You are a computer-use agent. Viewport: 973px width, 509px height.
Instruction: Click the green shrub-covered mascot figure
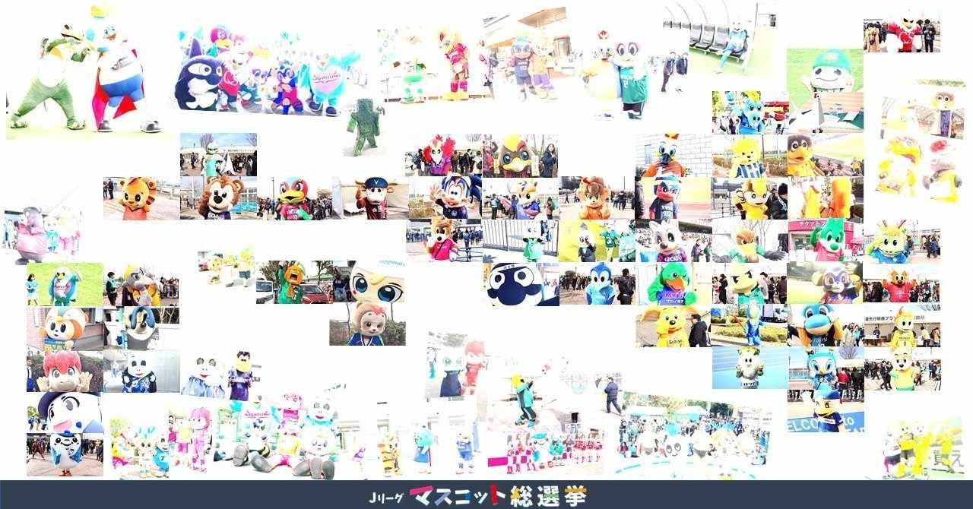point(364,125)
